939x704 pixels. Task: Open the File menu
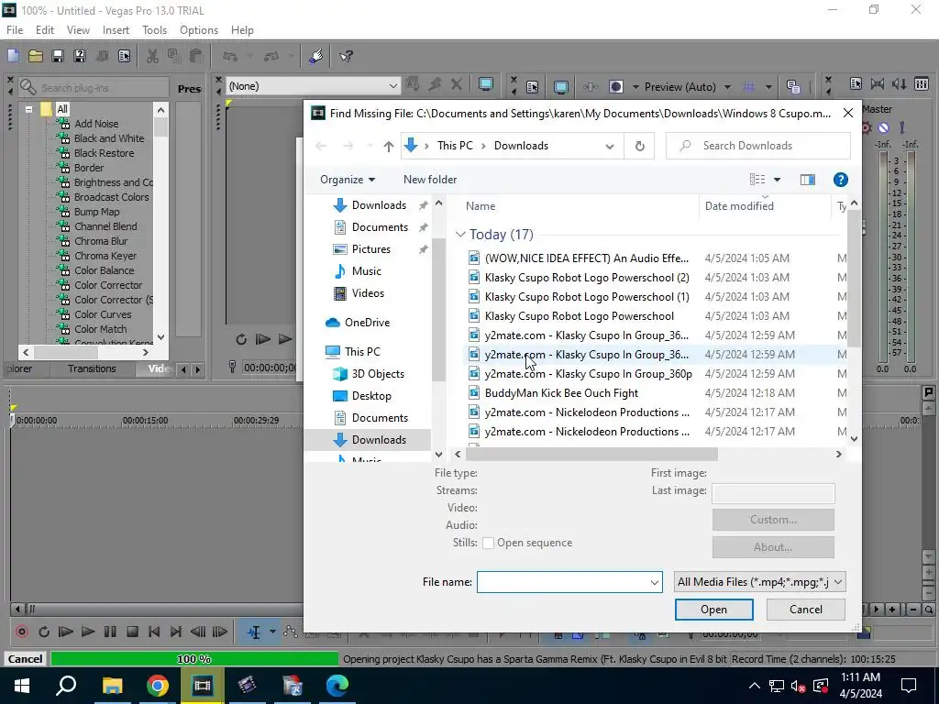tap(15, 30)
